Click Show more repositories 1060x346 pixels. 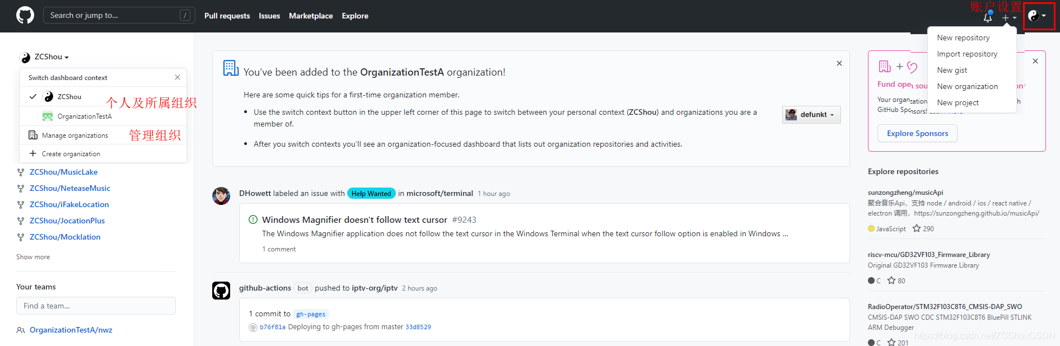33,257
